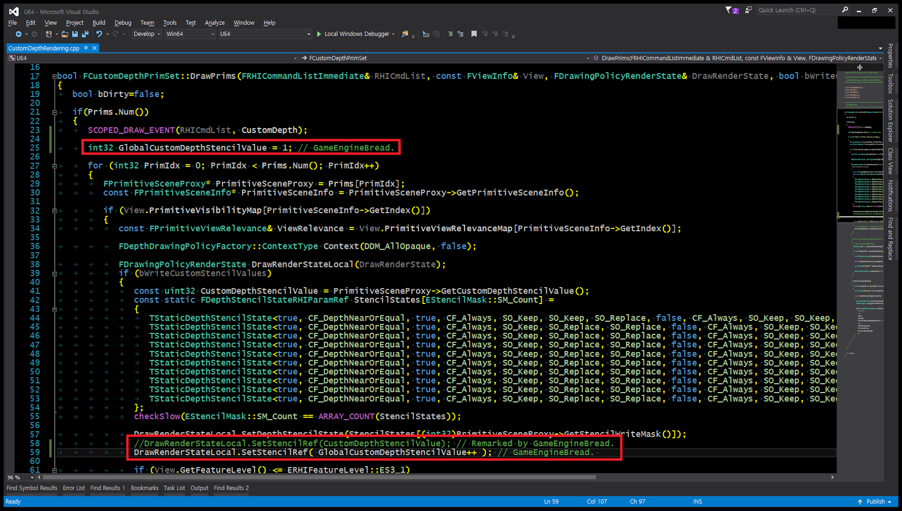Click the Navigate Backward arrow icon
The height and width of the screenshot is (511, 902).
click(19, 34)
